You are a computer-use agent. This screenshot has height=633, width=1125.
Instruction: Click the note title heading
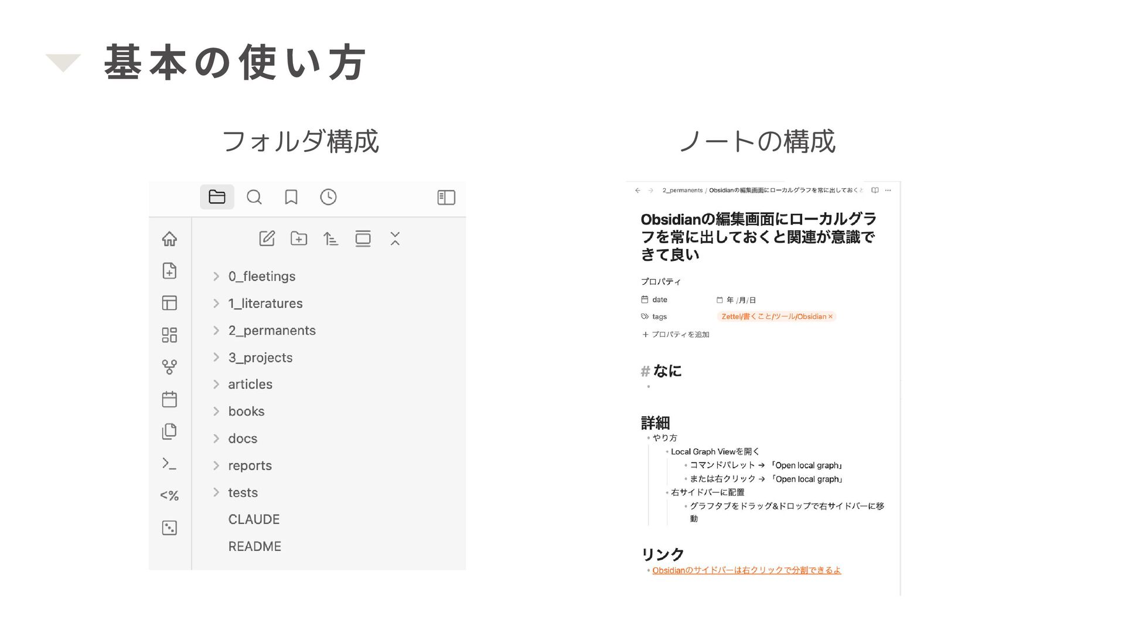point(758,237)
